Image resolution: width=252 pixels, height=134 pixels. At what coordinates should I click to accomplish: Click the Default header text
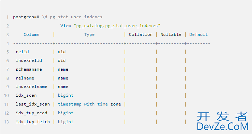coord(199,34)
